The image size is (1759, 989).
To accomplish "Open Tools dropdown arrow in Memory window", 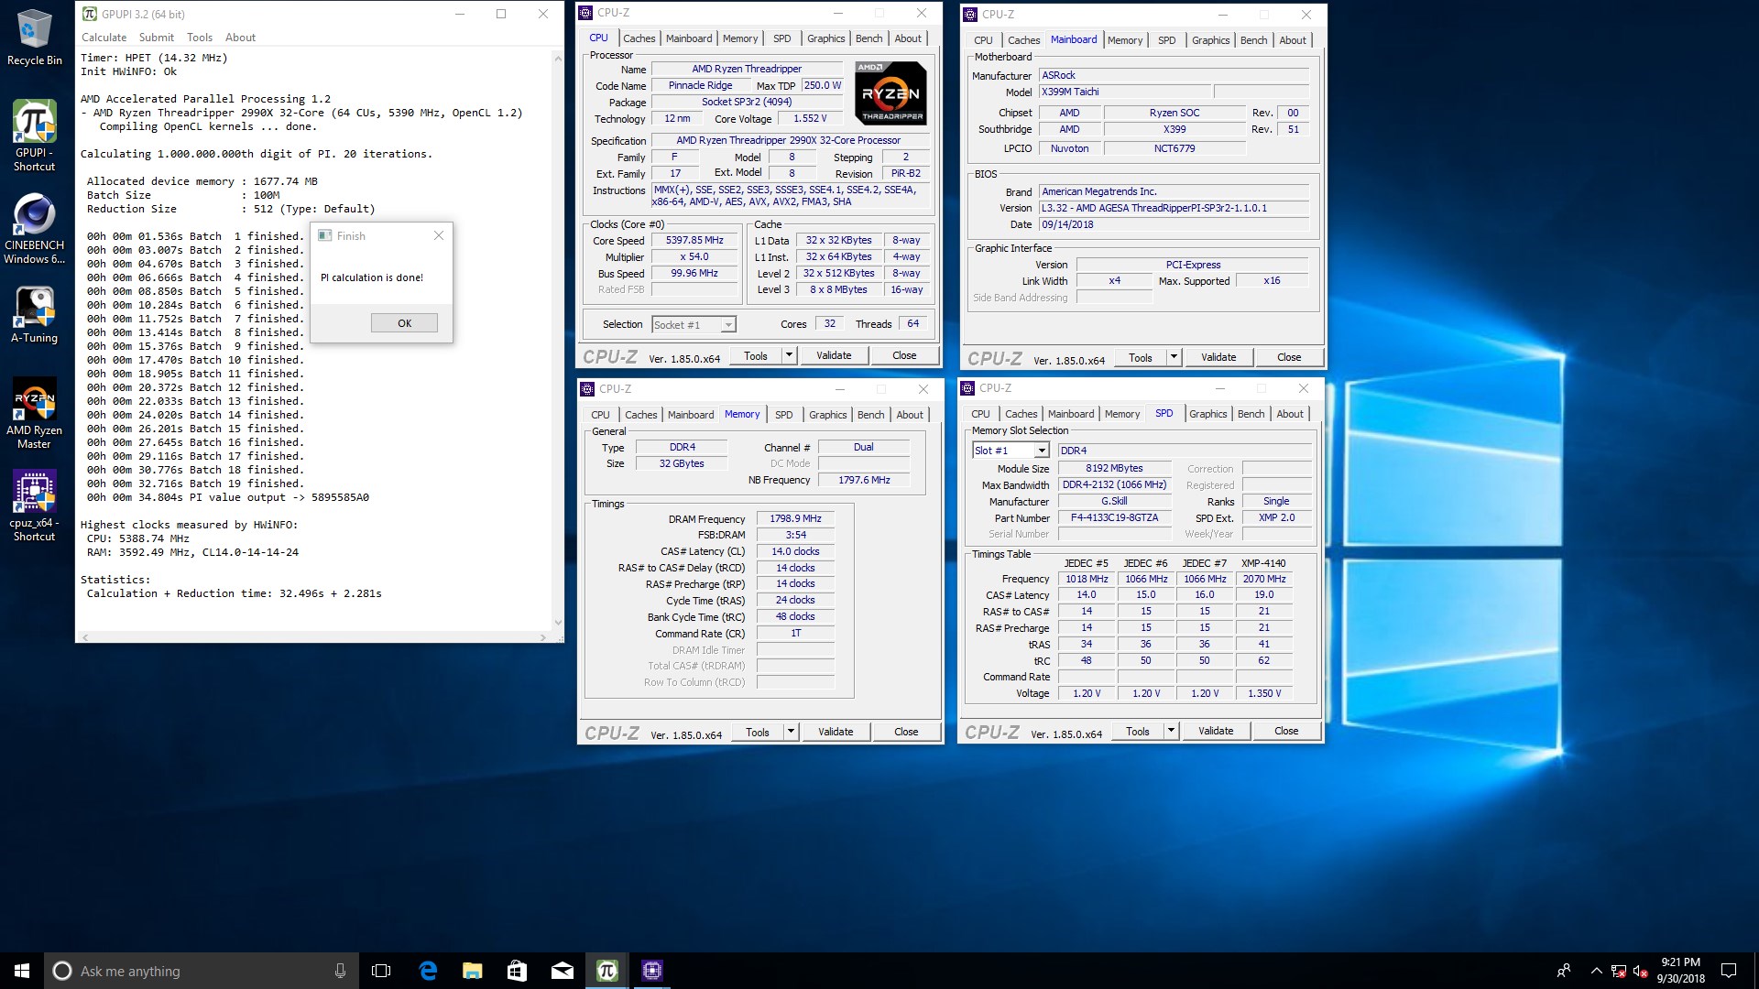I will coord(791,732).
